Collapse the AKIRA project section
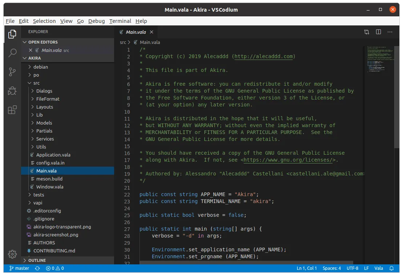The image size is (403, 276). click(25, 58)
